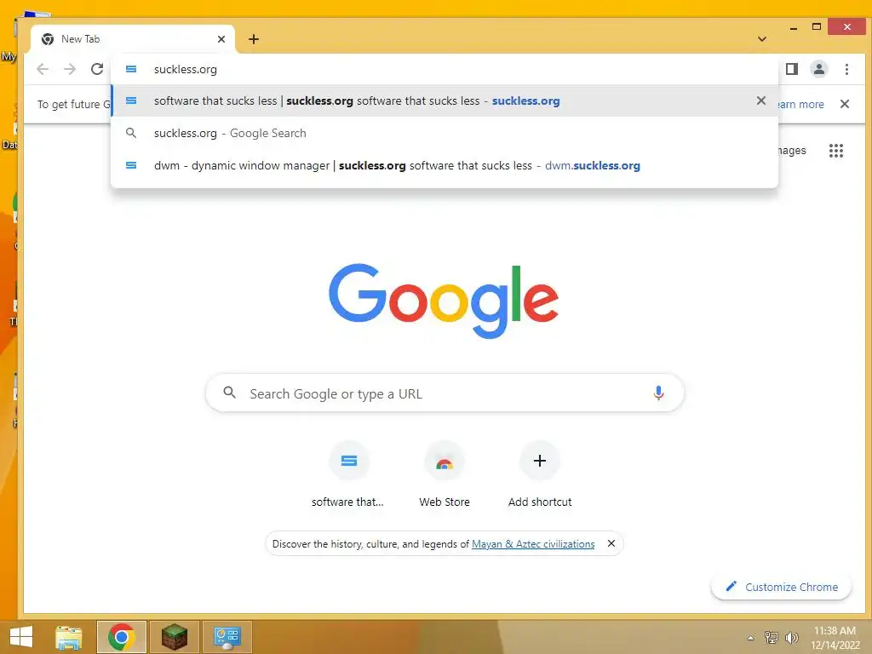The height and width of the screenshot is (654, 872).
Task: Reload the page with the refresh icon
Action: [x=97, y=69]
